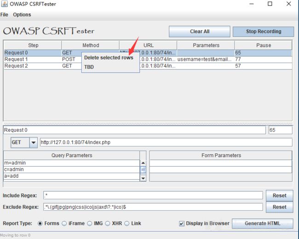
Task: Click the Pause column header
Action: click(263, 46)
